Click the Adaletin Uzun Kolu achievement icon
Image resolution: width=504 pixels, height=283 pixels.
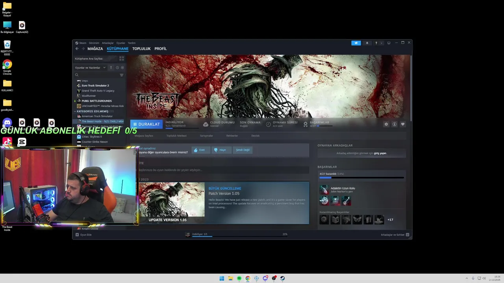point(324,189)
